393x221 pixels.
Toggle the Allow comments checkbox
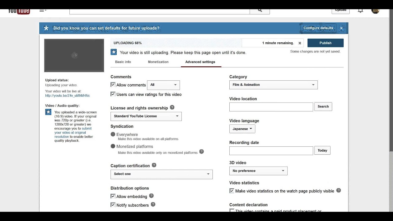coord(113,85)
